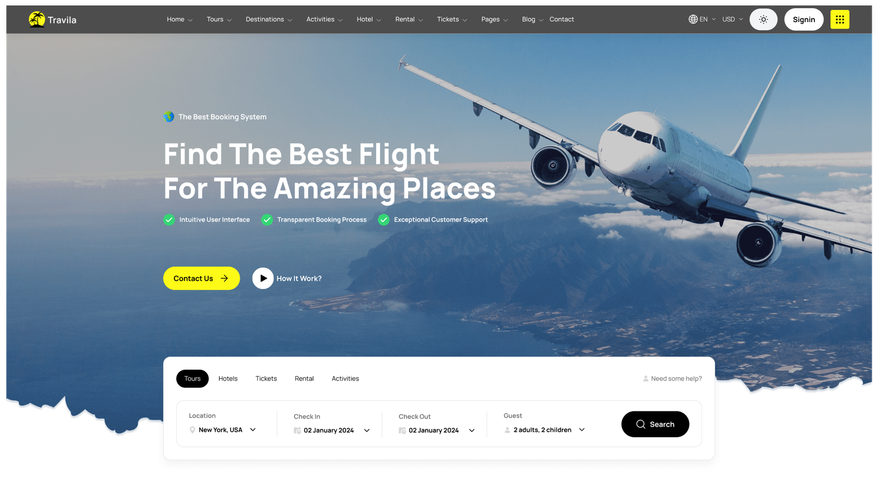Click the Guest person icon

point(507,430)
